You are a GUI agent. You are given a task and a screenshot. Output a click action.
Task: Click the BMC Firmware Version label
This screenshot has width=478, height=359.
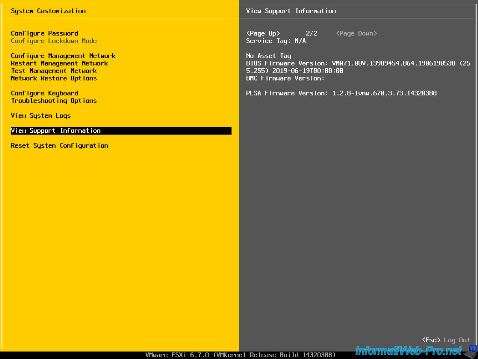(285, 78)
